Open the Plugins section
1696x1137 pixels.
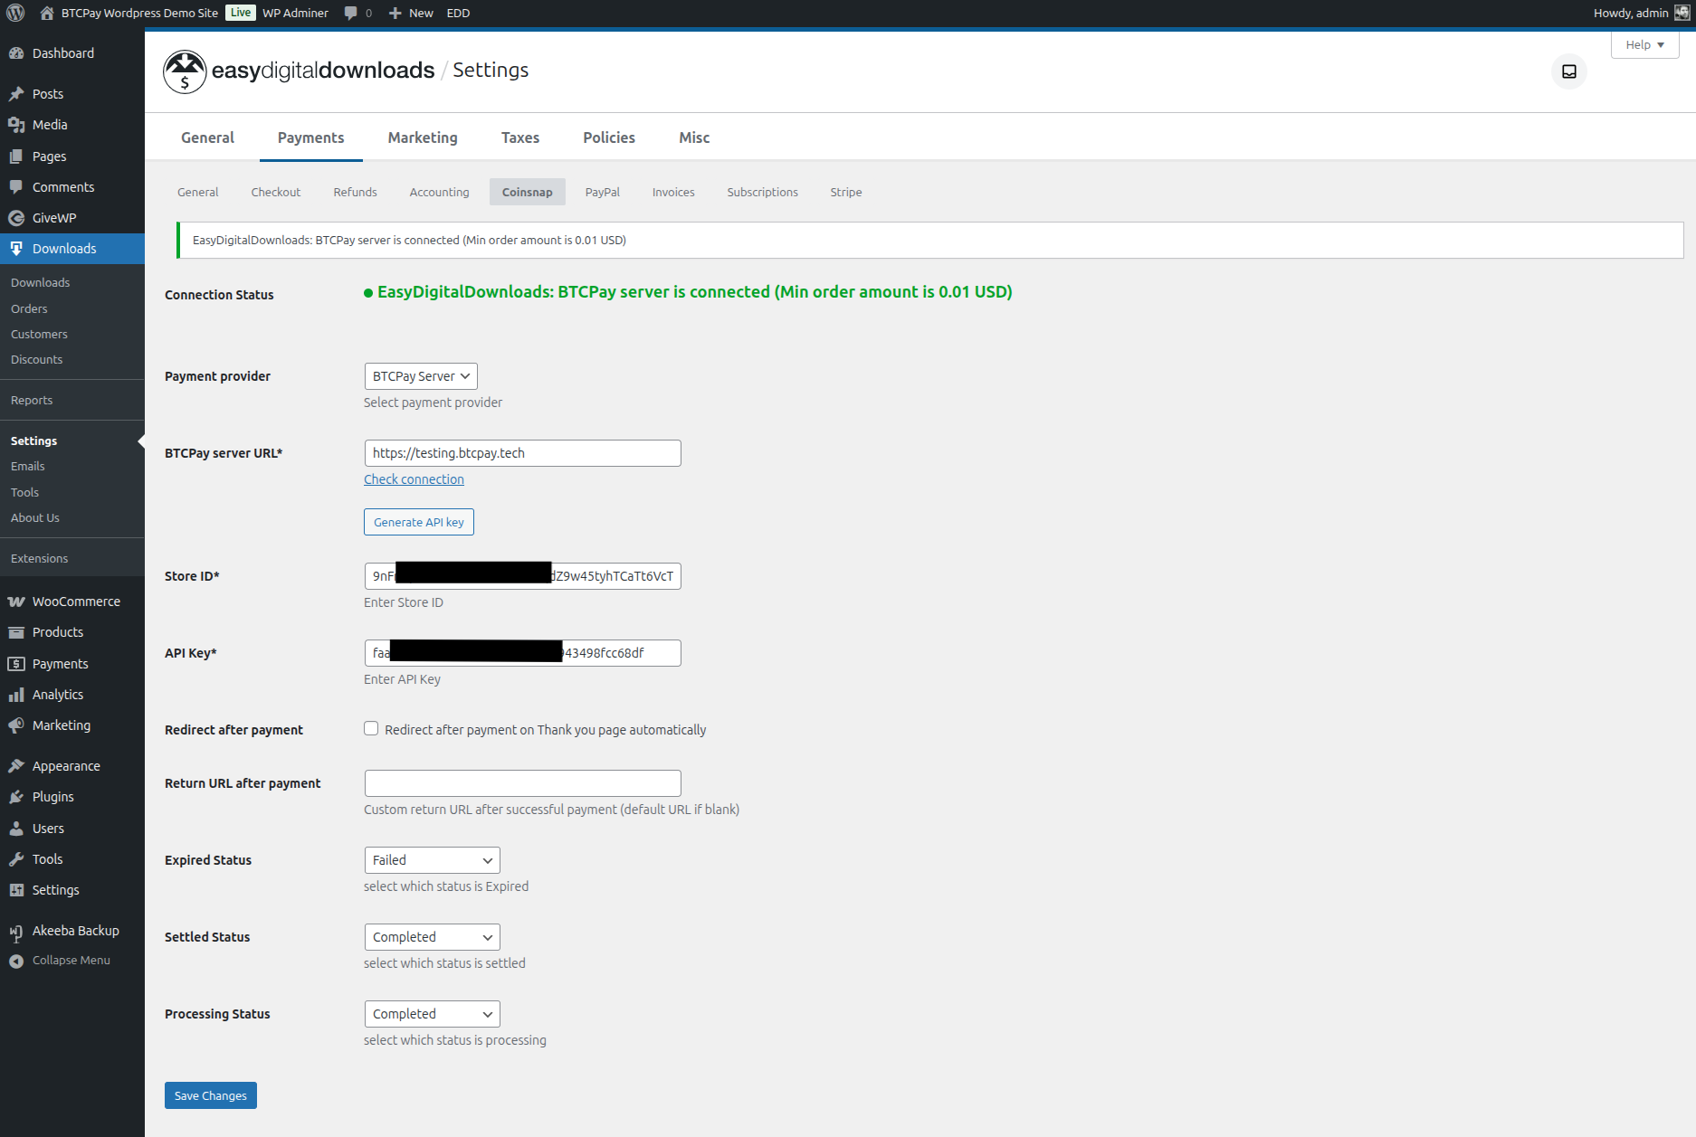coord(52,797)
